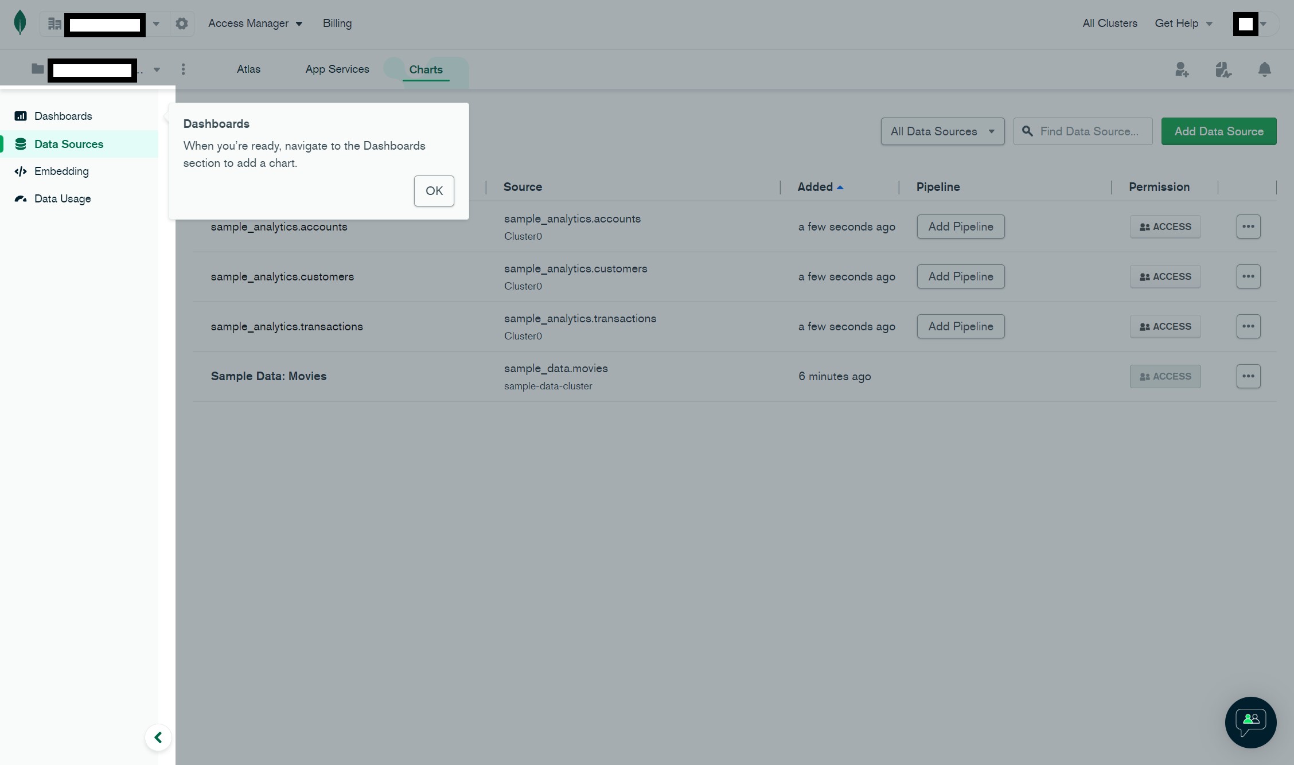
Task: Open the notifications bell
Action: coord(1264,69)
